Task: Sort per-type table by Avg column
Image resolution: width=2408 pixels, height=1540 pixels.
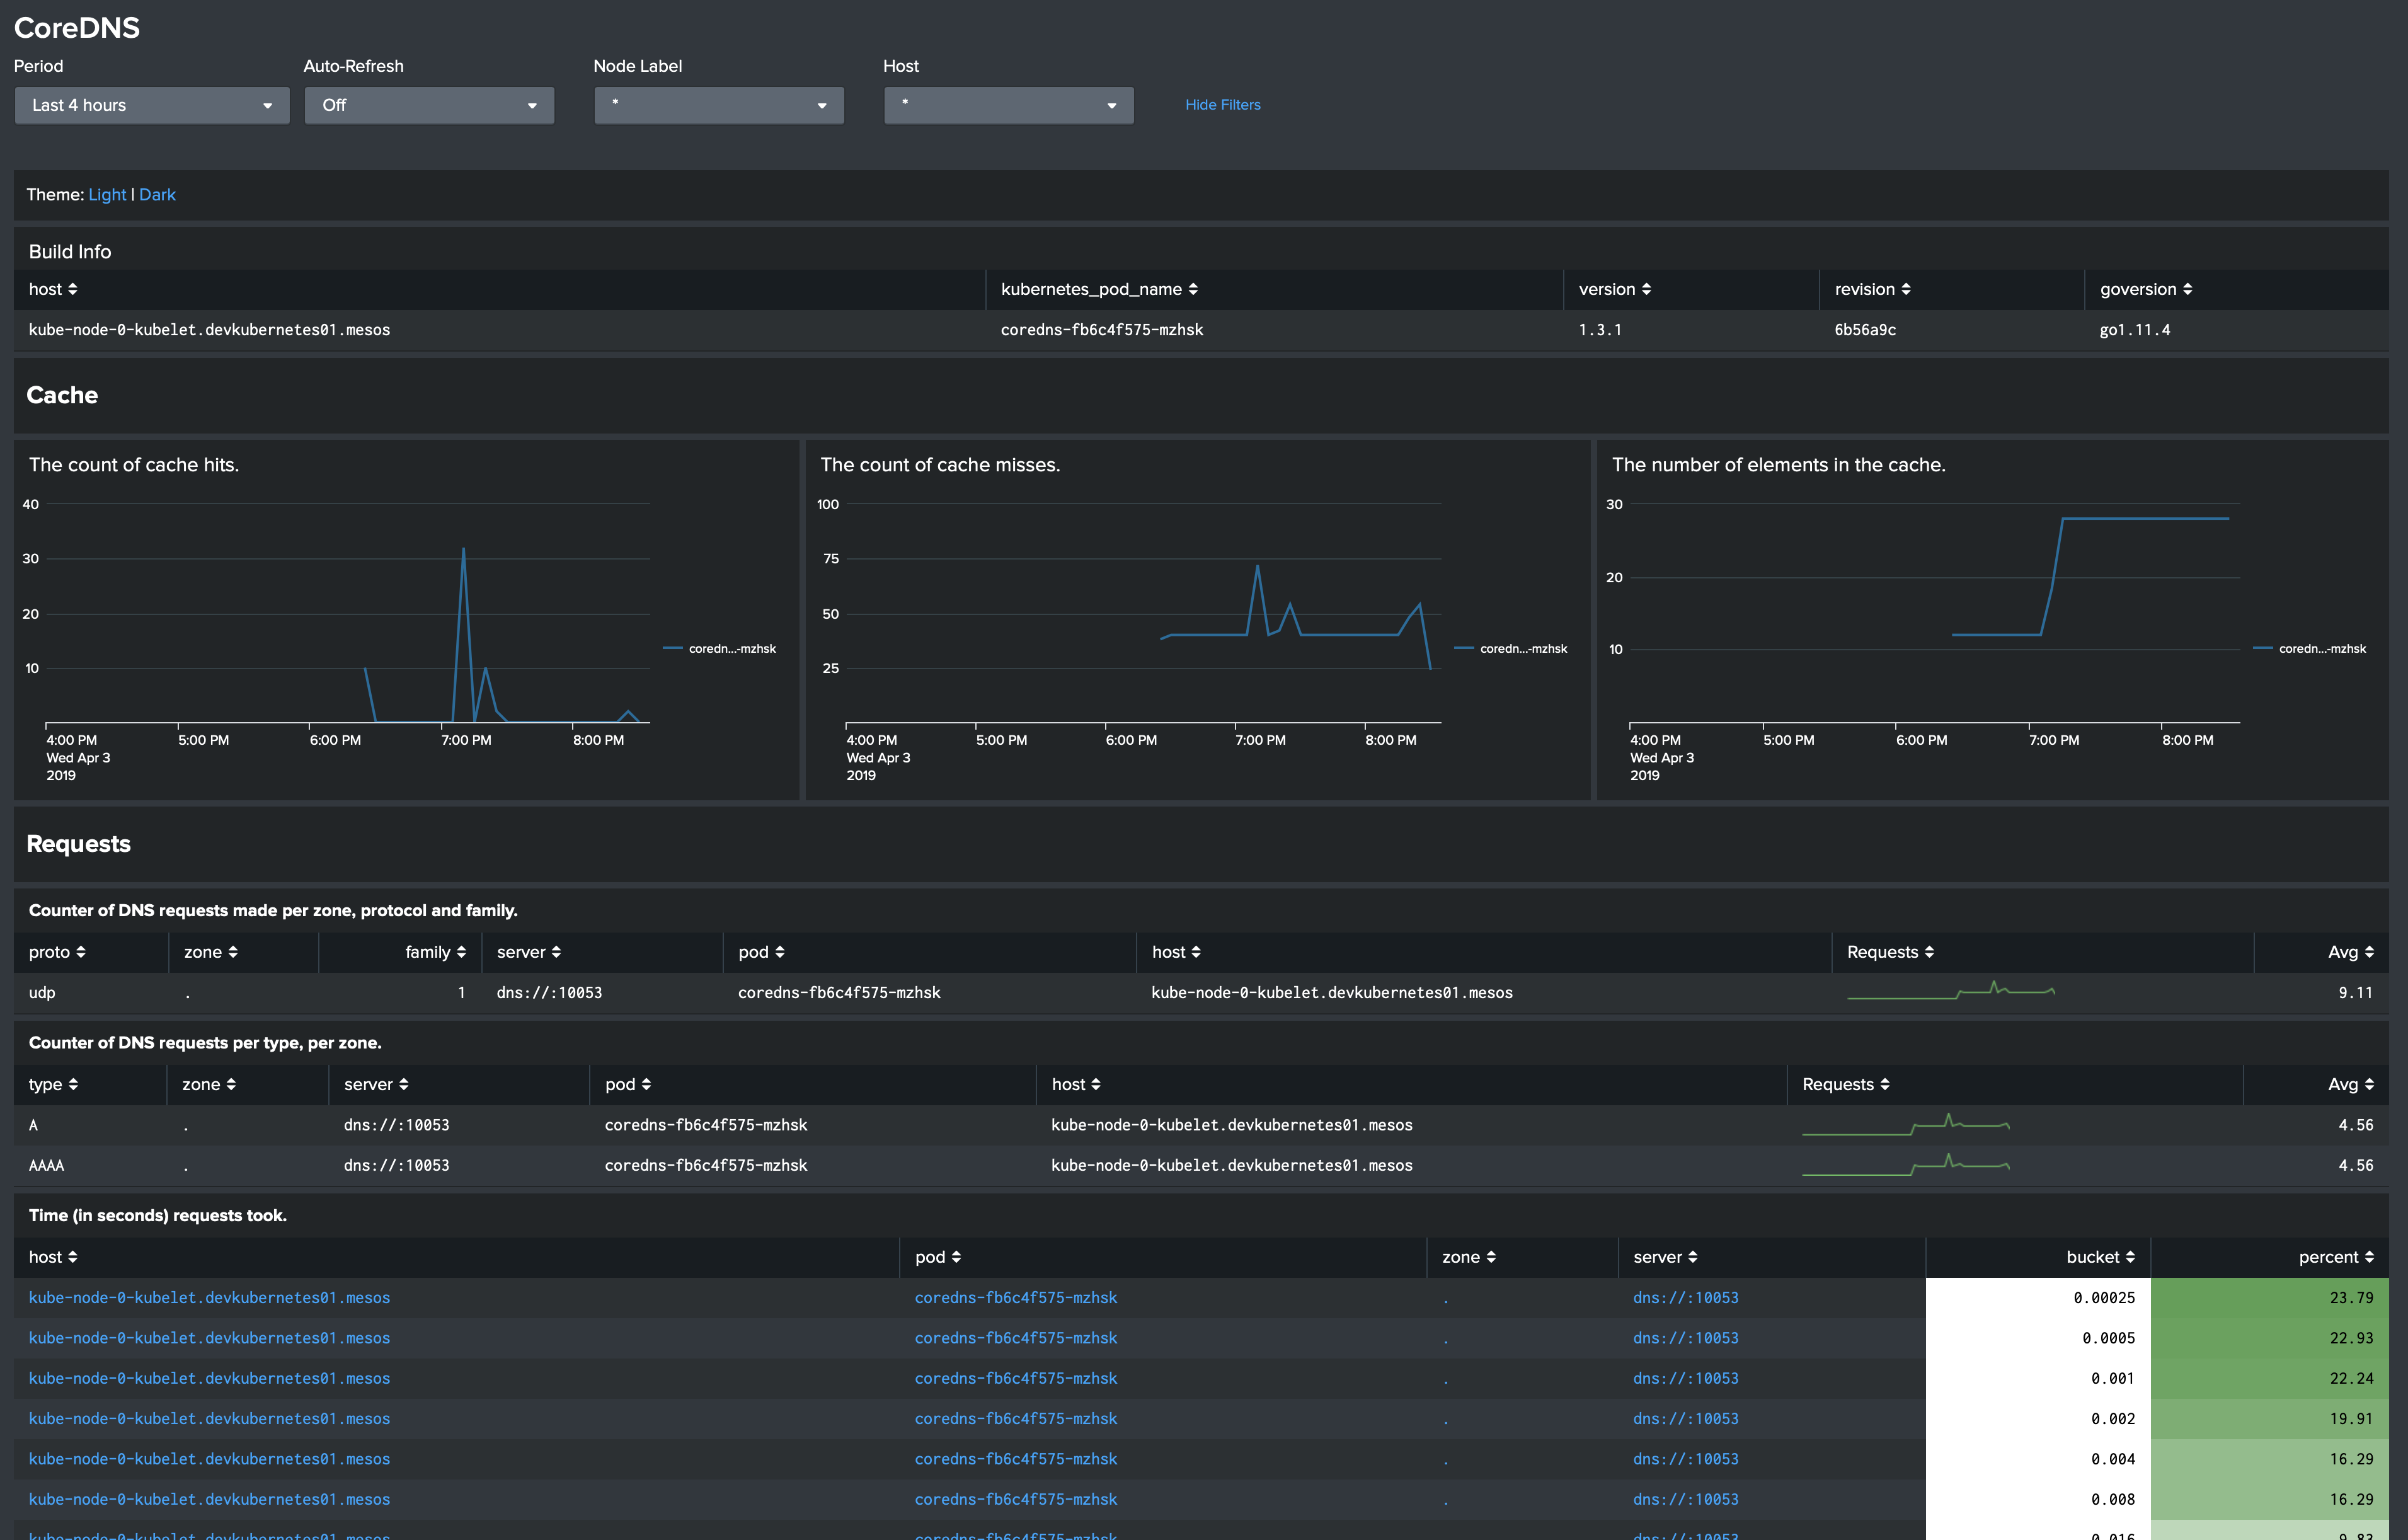Action: coord(2350,1084)
